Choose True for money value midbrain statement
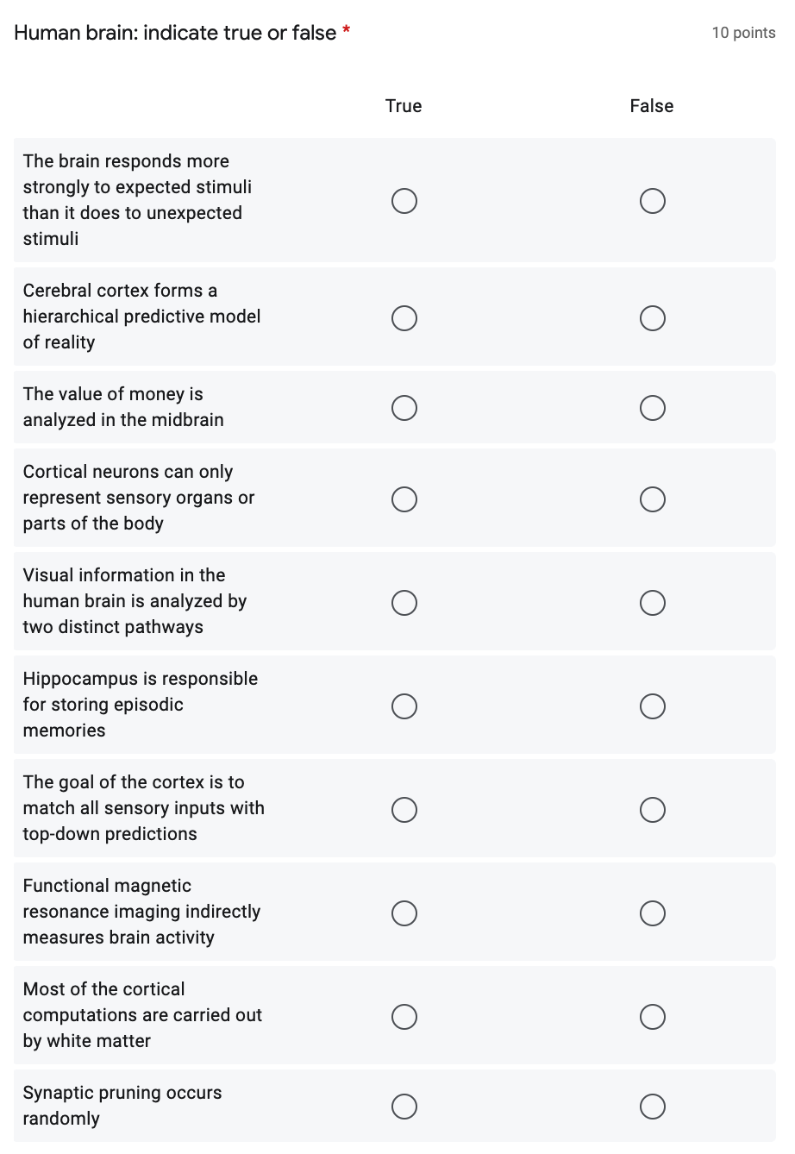The width and height of the screenshot is (795, 1154). click(404, 407)
